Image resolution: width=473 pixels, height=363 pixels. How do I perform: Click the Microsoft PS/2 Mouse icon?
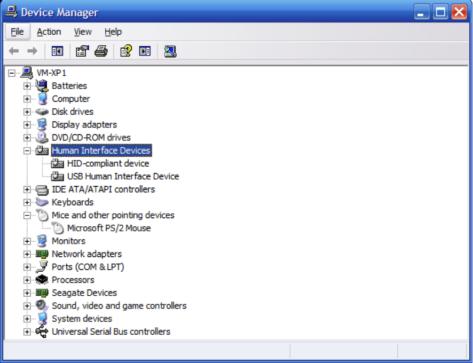click(58, 228)
